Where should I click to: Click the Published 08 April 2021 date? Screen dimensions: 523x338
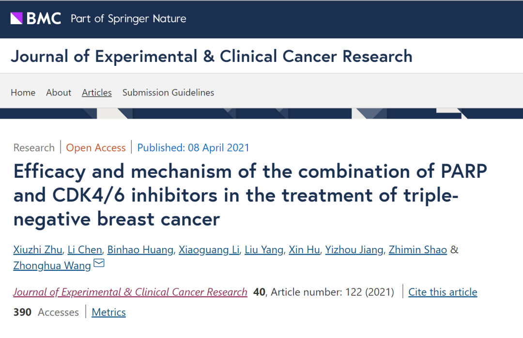[x=193, y=148]
